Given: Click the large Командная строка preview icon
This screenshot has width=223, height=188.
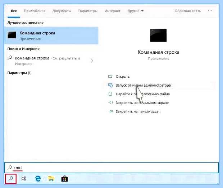Looking at the screenshot, I should [158, 35].
